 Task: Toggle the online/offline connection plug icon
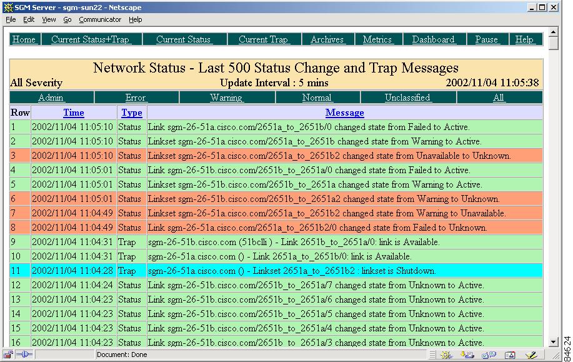[24, 354]
